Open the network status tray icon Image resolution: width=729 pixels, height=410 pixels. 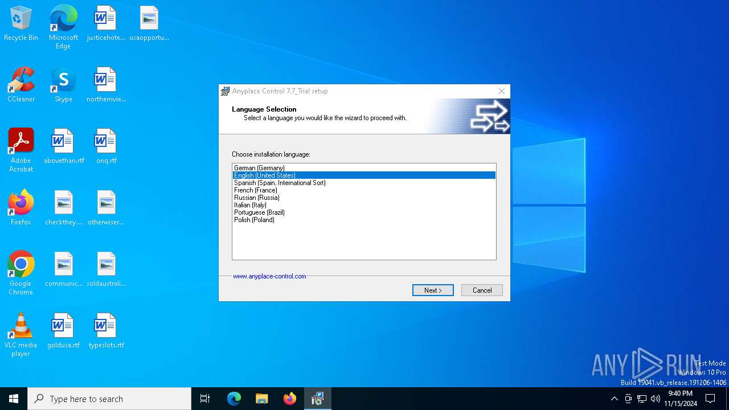[x=642, y=399]
